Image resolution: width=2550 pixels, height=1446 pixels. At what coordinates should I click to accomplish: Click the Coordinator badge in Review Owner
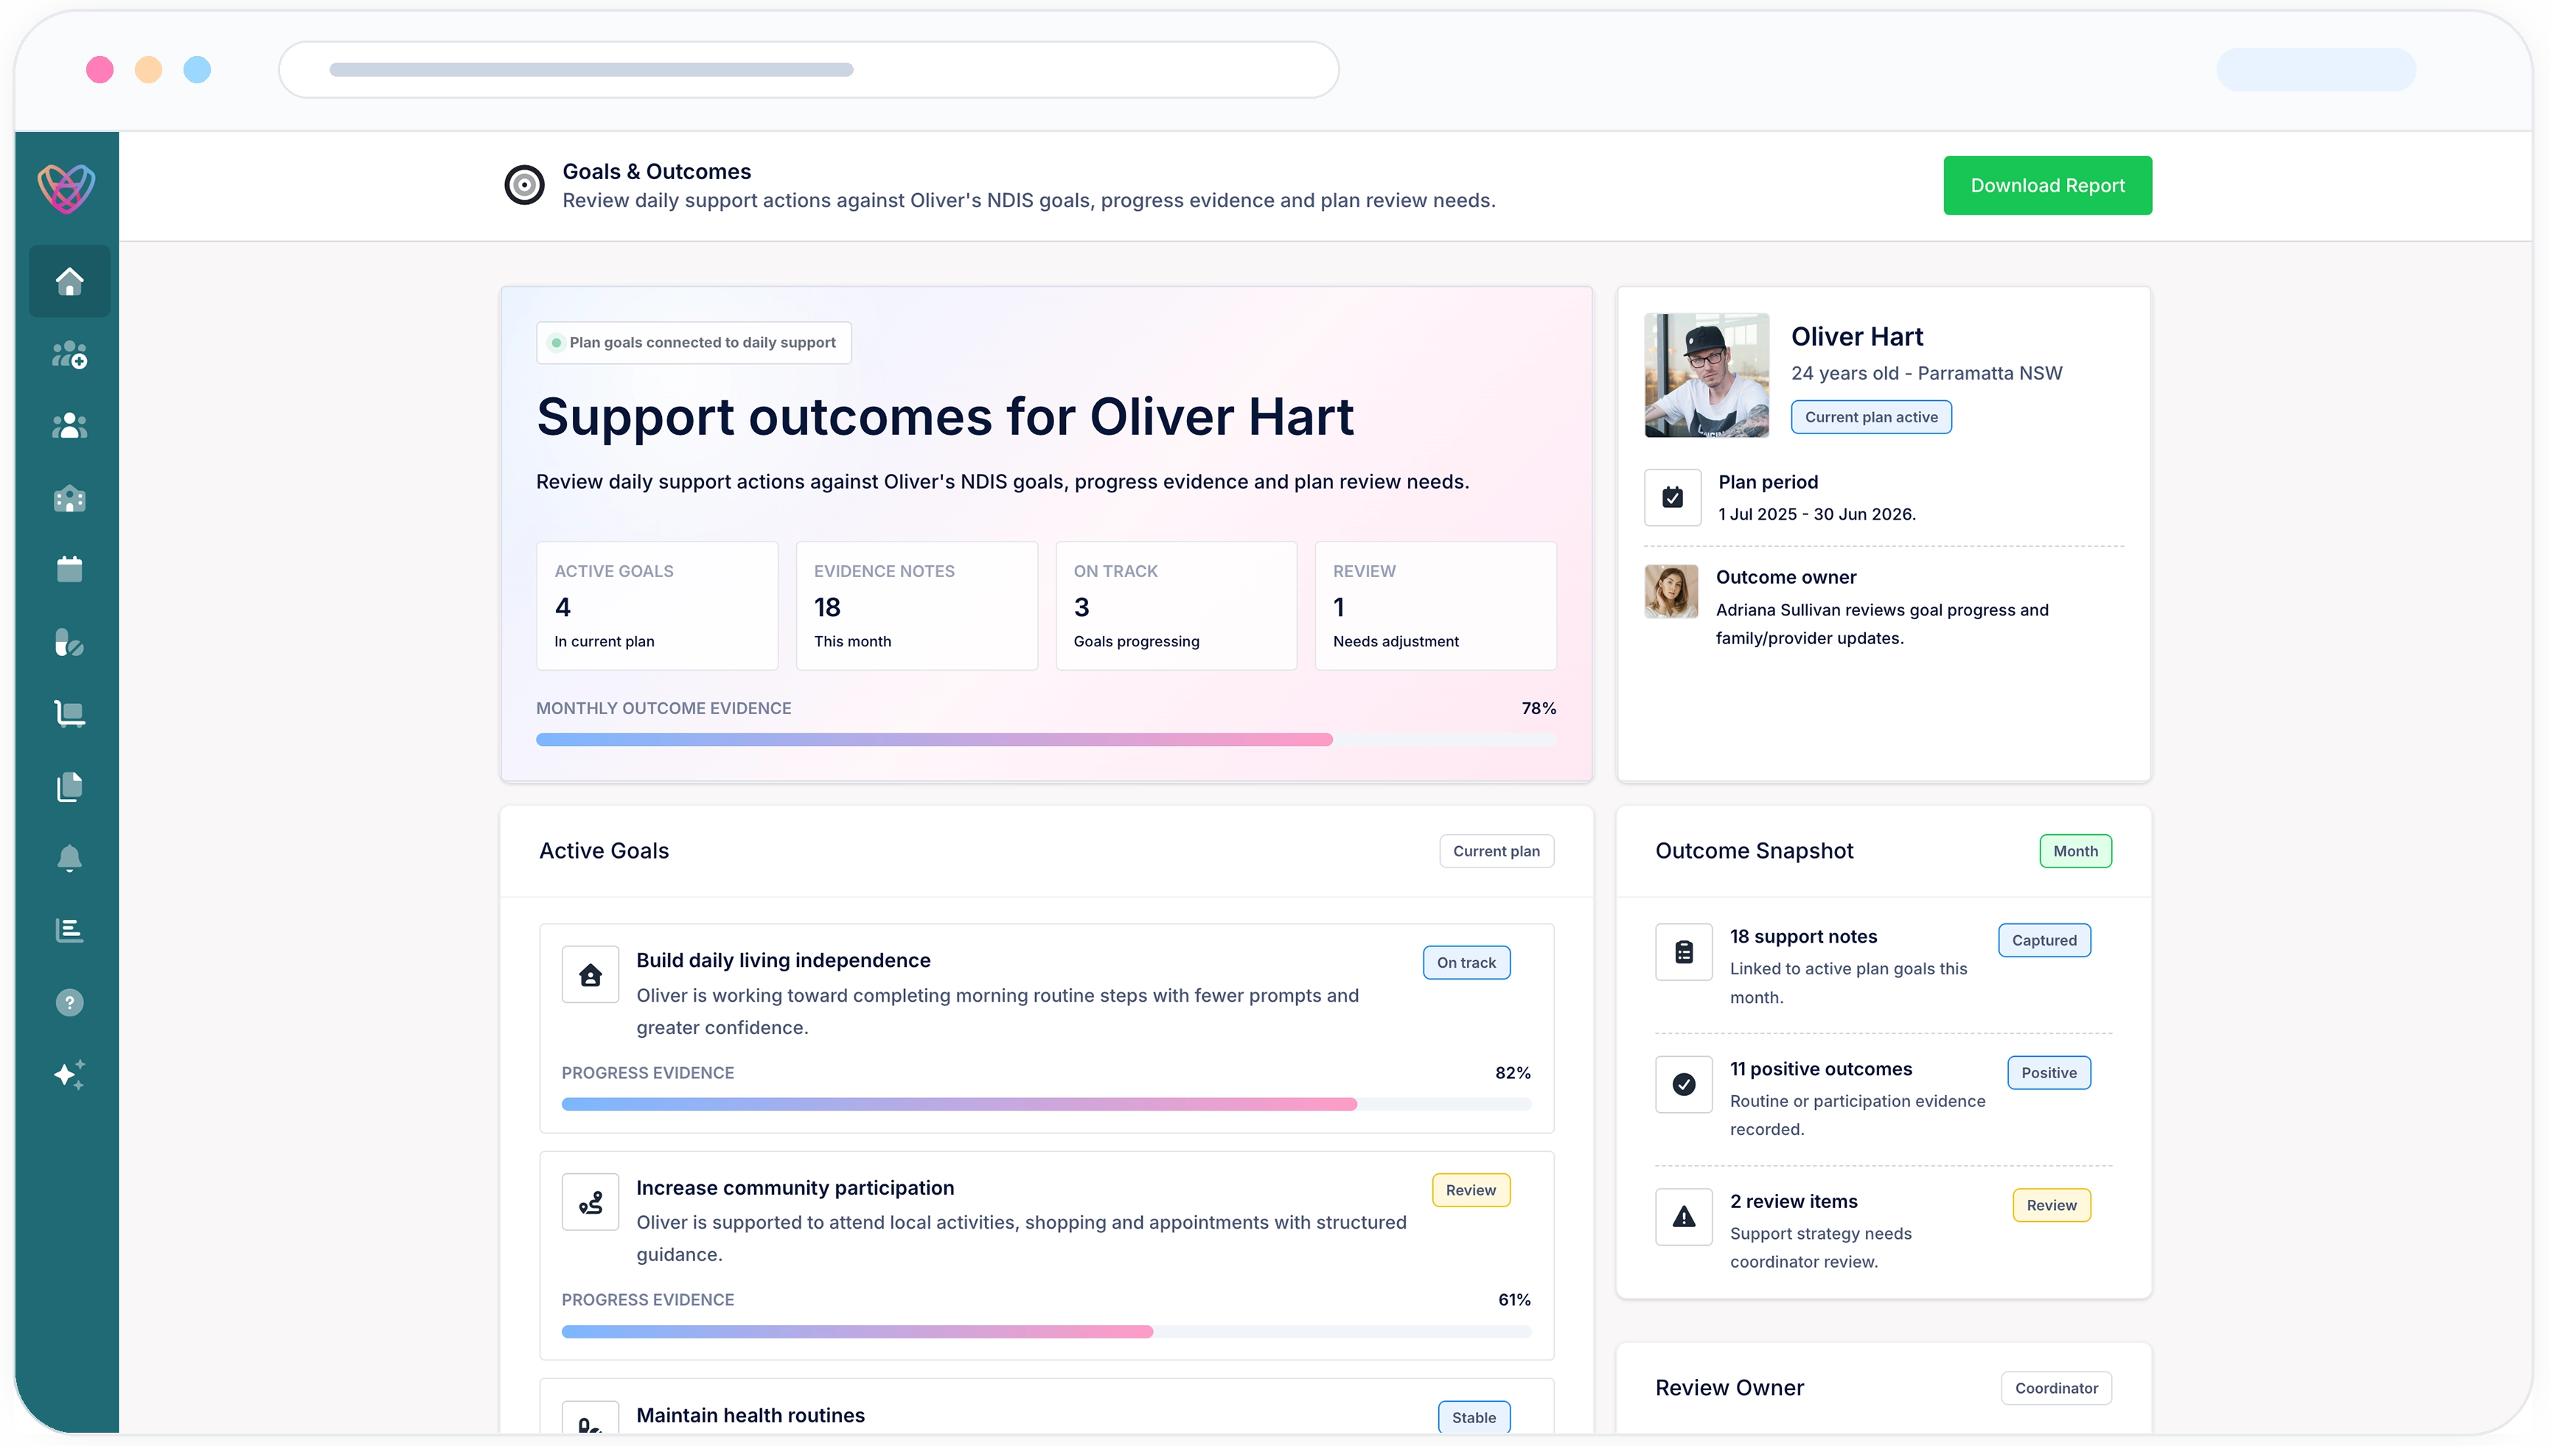coord(2056,1389)
